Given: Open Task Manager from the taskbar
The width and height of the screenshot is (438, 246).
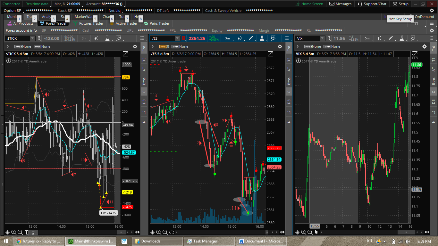Looking at the screenshot, I should (x=210, y=241).
